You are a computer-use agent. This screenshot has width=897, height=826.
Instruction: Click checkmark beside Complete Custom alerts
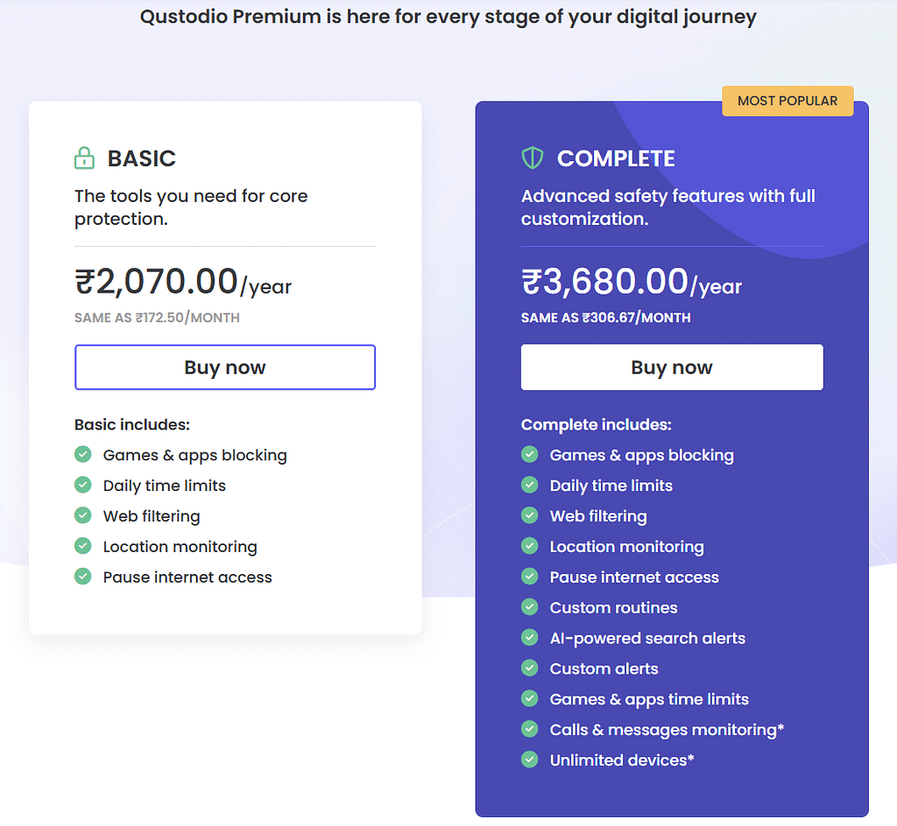coord(530,668)
